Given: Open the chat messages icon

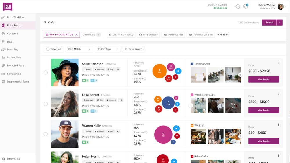Looking at the screenshot, I should coord(245,6).
